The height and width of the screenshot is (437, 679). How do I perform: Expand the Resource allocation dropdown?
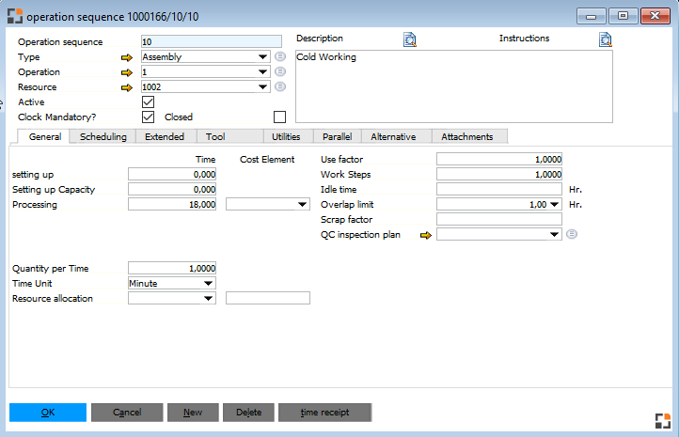point(208,299)
